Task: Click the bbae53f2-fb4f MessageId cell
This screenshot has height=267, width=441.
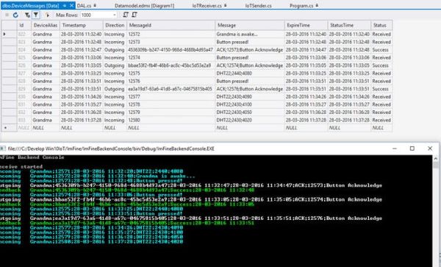Action: (171, 65)
